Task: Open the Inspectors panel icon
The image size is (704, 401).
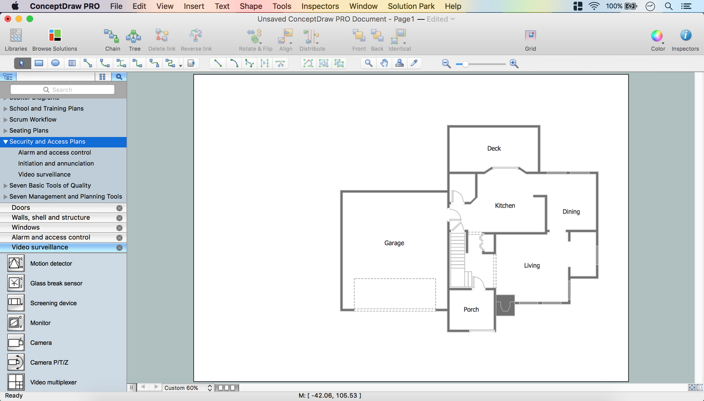Action: [685, 36]
